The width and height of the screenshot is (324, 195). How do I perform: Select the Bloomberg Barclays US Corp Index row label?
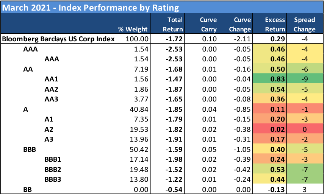[x=58, y=39]
